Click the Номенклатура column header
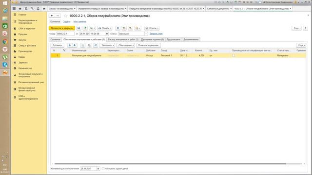This screenshot has height=175, width=312. [79, 51]
